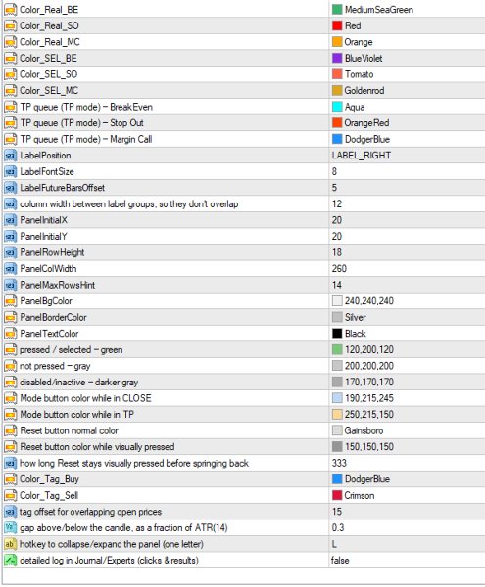
Task: Click the color-type icon beside Color_Real_BE
Action: tap(11, 10)
